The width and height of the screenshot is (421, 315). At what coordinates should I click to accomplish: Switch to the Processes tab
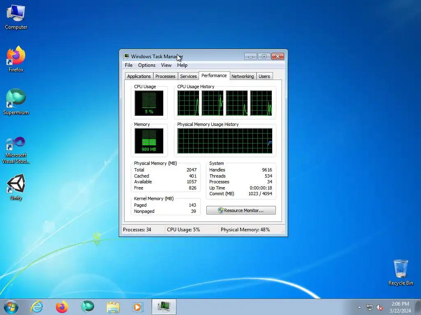pos(165,76)
